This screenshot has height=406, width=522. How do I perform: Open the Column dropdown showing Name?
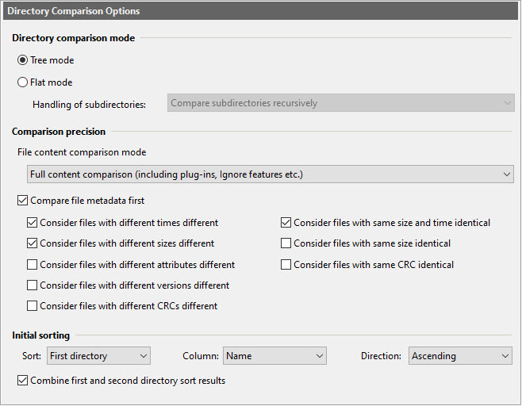pos(274,356)
